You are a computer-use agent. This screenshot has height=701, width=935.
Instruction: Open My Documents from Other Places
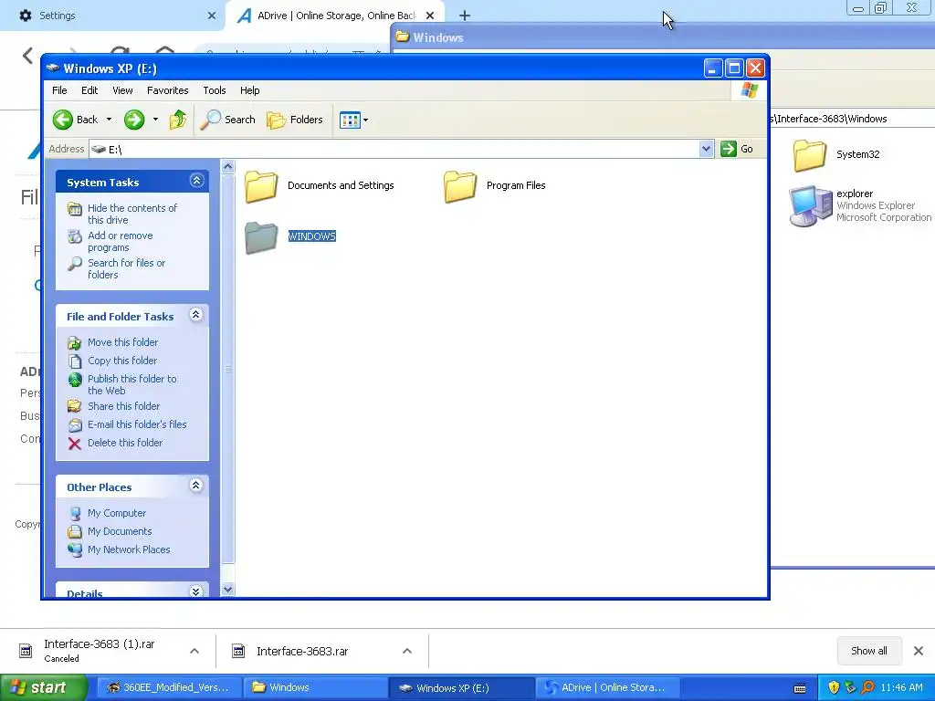[x=120, y=532]
